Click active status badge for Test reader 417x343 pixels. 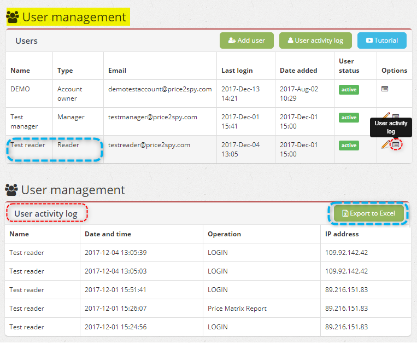(349, 145)
